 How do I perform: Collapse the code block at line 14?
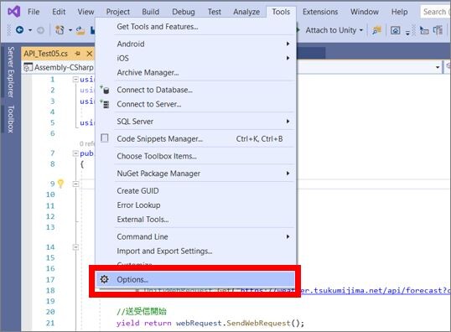pos(75,246)
